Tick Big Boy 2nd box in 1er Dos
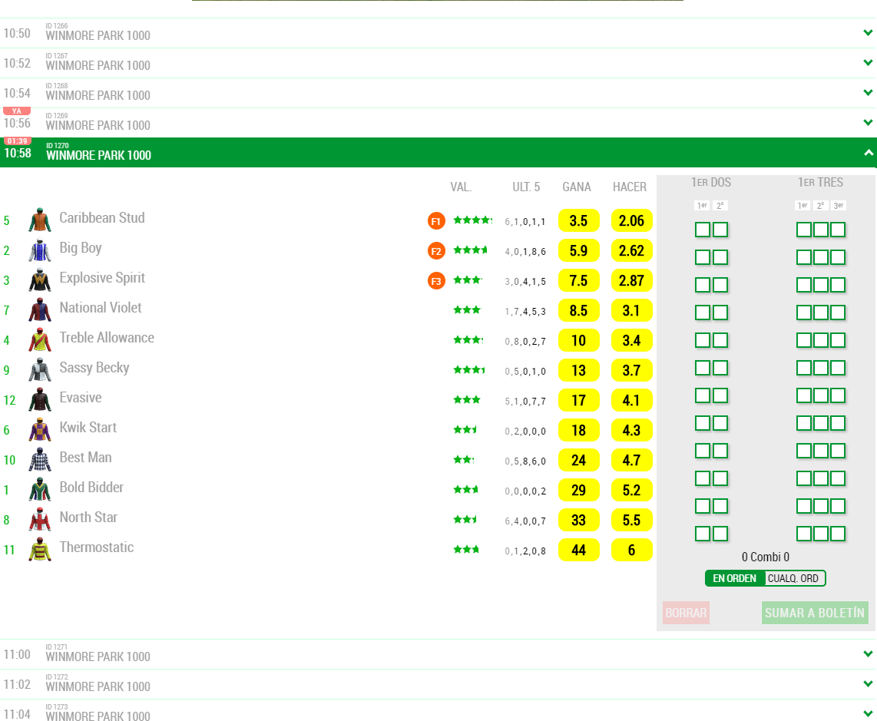Viewport: 877px width, 721px height. pos(720,257)
